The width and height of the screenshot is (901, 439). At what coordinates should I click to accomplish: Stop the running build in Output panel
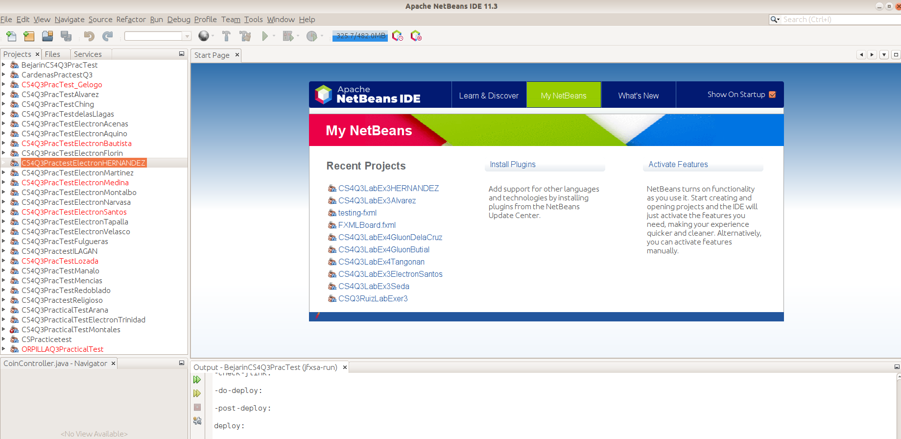[197, 407]
